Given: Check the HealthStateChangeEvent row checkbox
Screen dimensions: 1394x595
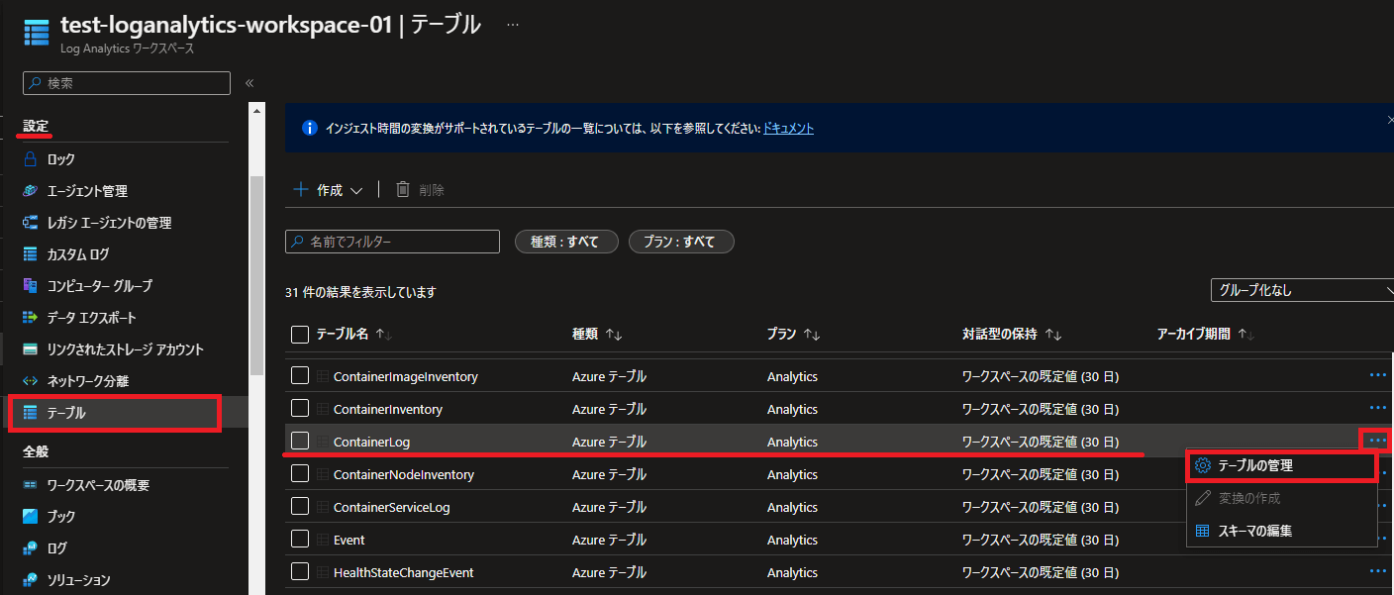Looking at the screenshot, I should coord(300,571).
